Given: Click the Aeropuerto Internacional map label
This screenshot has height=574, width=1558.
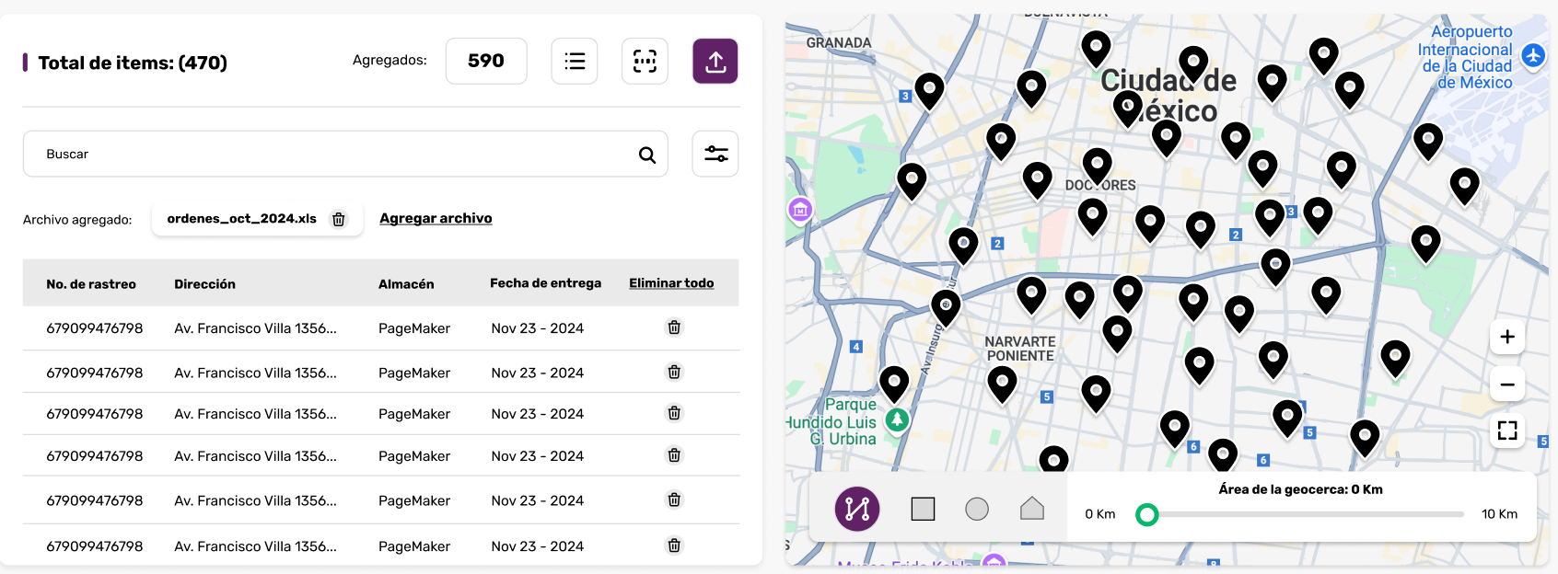Looking at the screenshot, I should click(1465, 57).
